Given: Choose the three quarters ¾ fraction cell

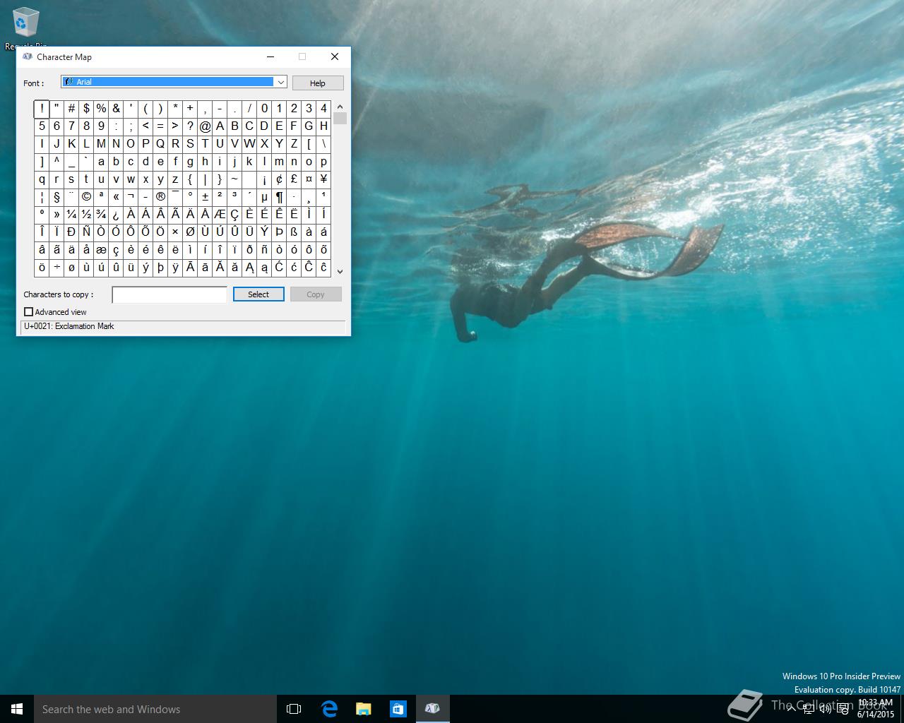Looking at the screenshot, I should point(101,214).
